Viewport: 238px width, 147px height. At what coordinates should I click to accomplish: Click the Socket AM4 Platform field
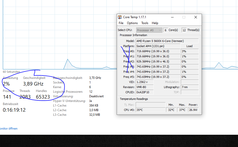click(158, 46)
